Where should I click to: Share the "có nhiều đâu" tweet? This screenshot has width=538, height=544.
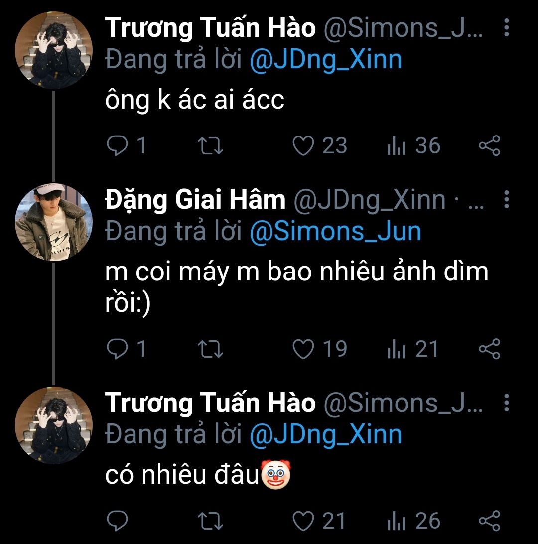tap(489, 521)
